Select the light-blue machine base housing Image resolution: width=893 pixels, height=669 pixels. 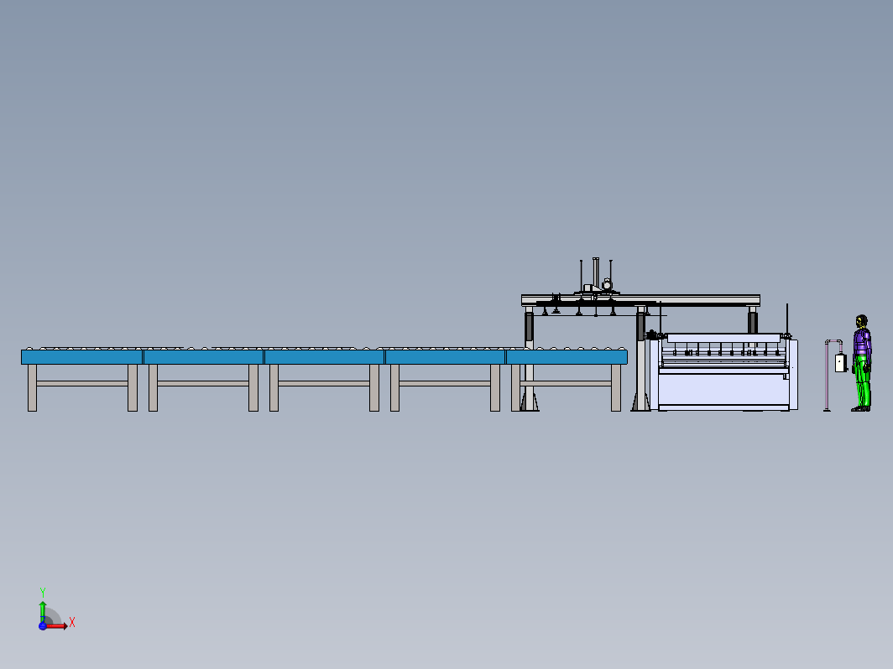tap(724, 388)
